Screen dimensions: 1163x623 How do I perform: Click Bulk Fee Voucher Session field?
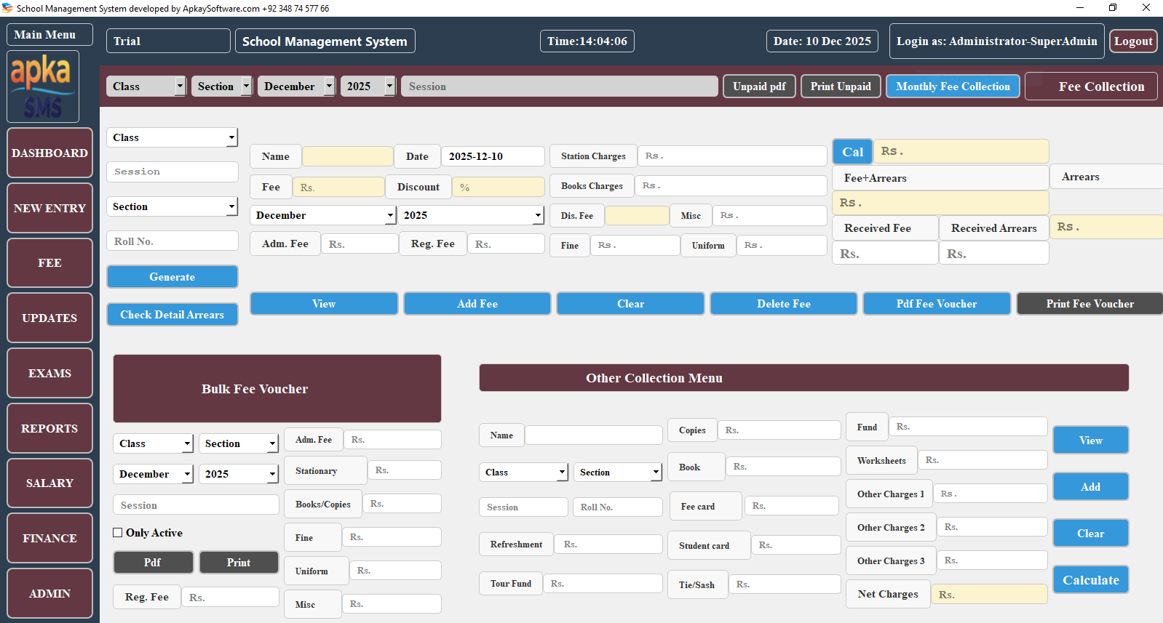click(x=196, y=505)
